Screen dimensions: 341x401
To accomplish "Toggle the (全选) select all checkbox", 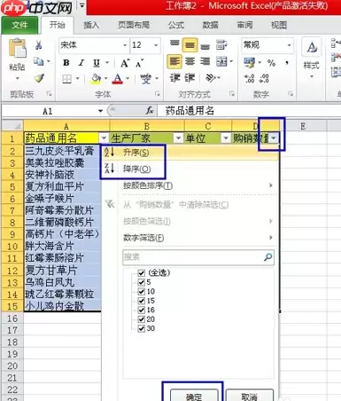I will pyautogui.click(x=142, y=272).
